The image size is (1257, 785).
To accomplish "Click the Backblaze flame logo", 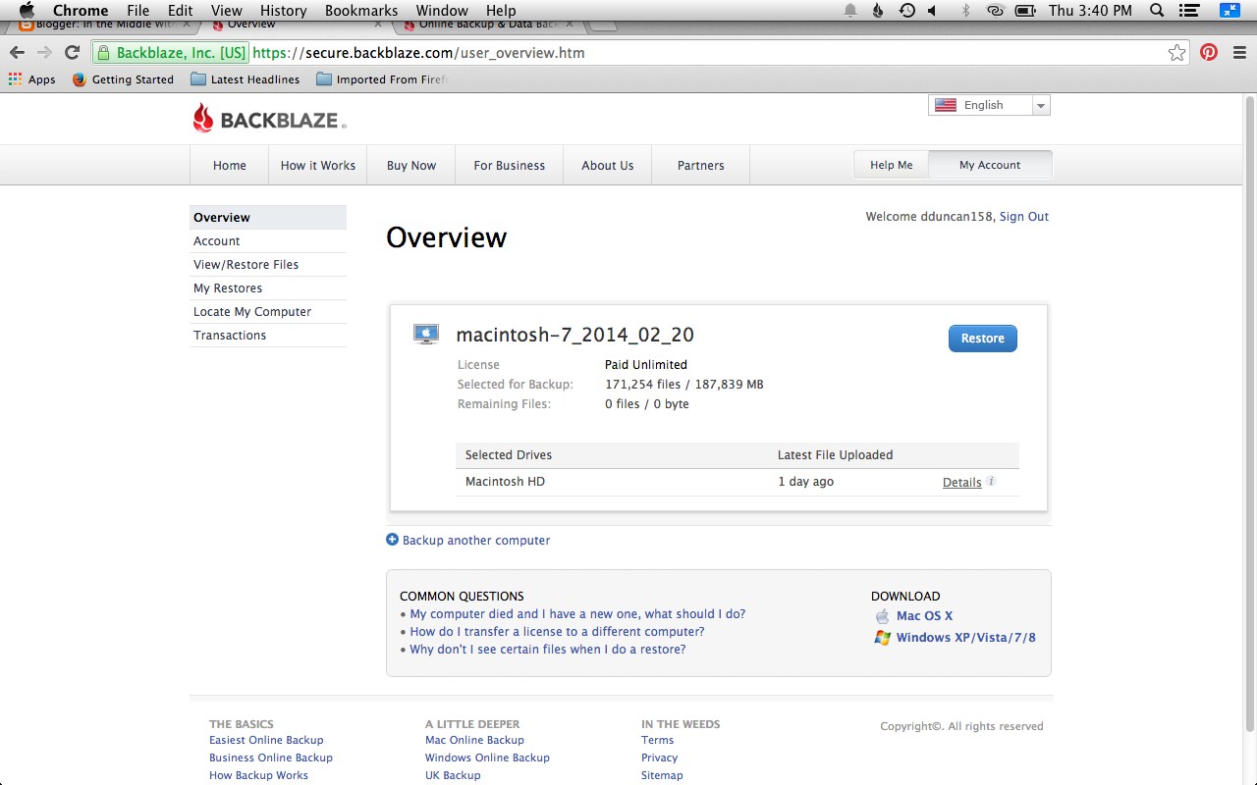I will 203,118.
